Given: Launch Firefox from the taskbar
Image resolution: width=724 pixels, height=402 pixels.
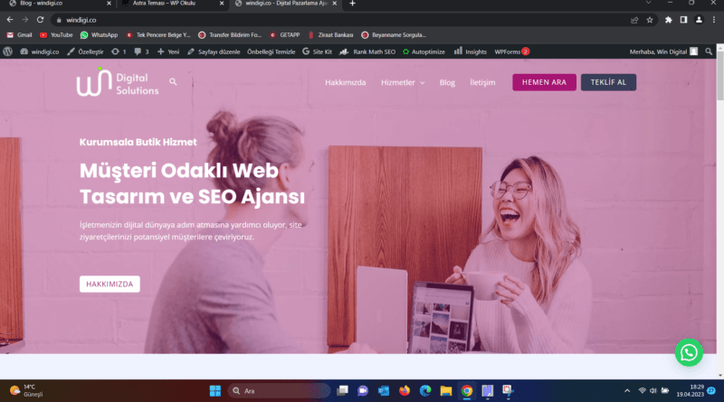Looking at the screenshot, I should (x=405, y=391).
